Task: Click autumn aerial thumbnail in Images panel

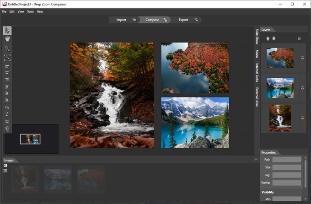Action: [91, 179]
